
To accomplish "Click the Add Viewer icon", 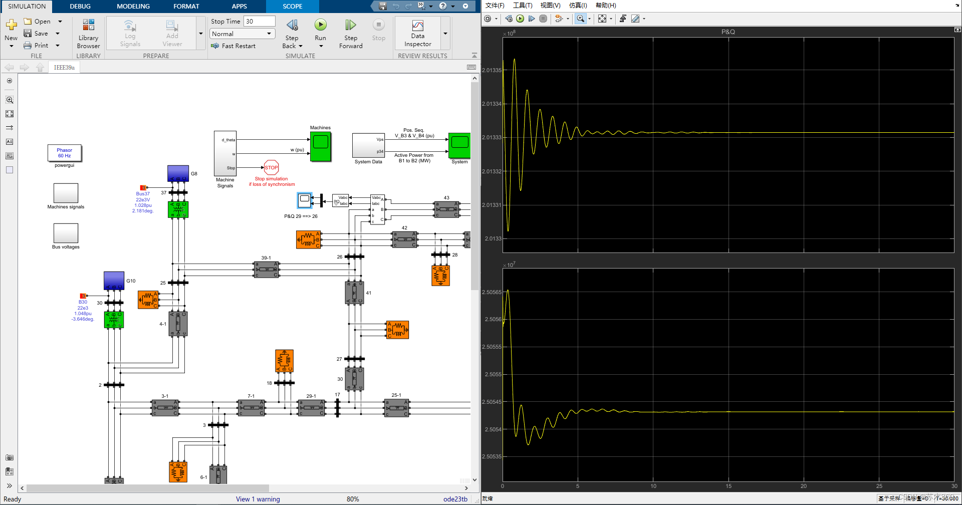I will pos(172,34).
